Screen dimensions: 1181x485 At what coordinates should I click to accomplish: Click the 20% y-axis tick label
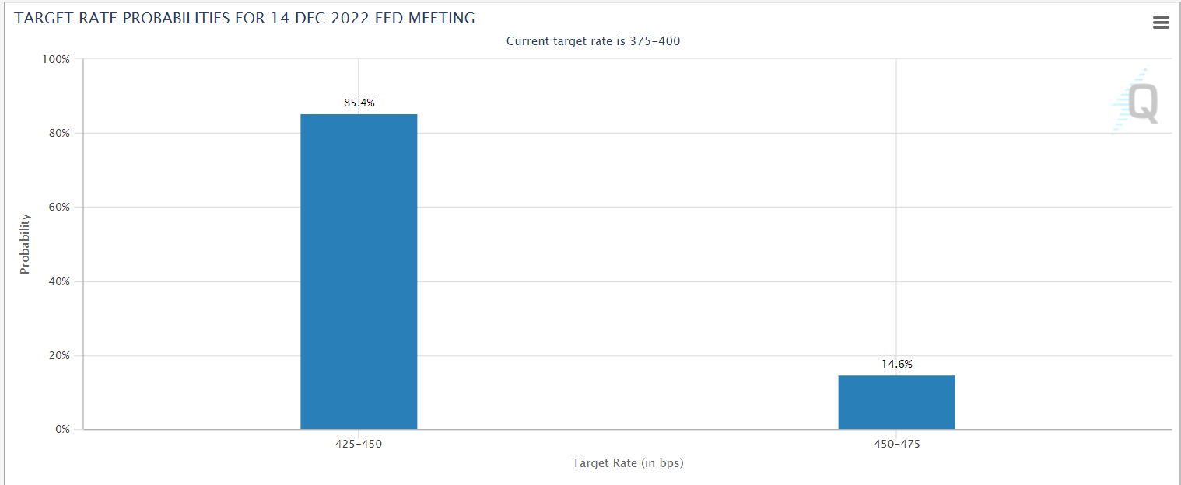(x=58, y=355)
